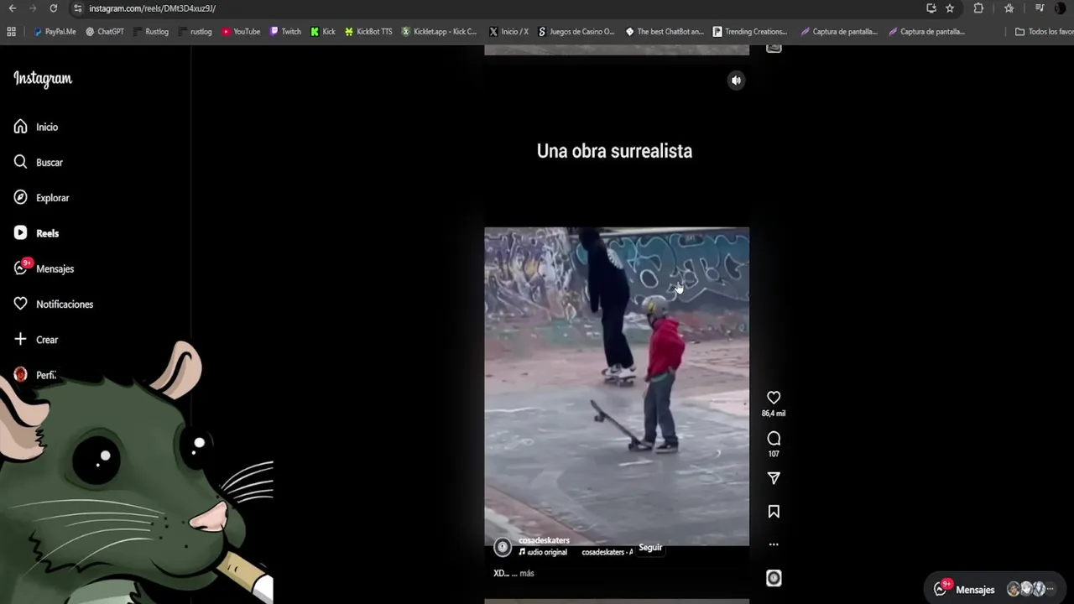1074x604 pixels.
Task: Open the Juegos de Casino bookmark
Action: tap(576, 32)
